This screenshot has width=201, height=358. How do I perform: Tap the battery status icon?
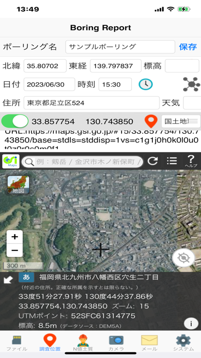coord(184,9)
